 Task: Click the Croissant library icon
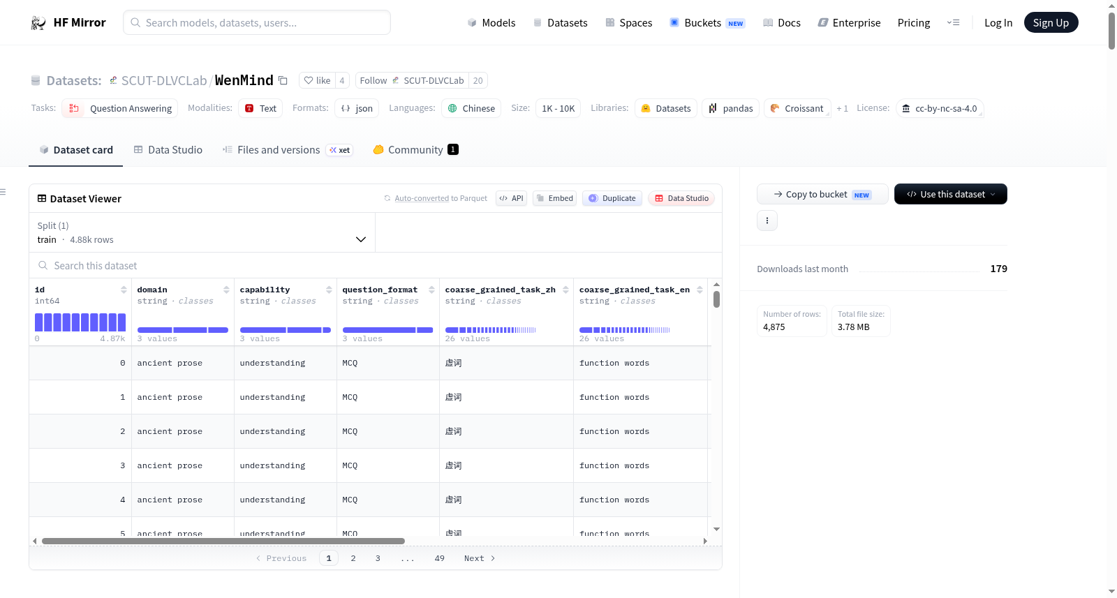[x=775, y=108]
